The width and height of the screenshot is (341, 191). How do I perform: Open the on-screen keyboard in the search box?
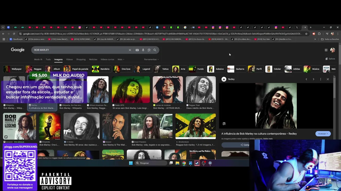coord(137,50)
